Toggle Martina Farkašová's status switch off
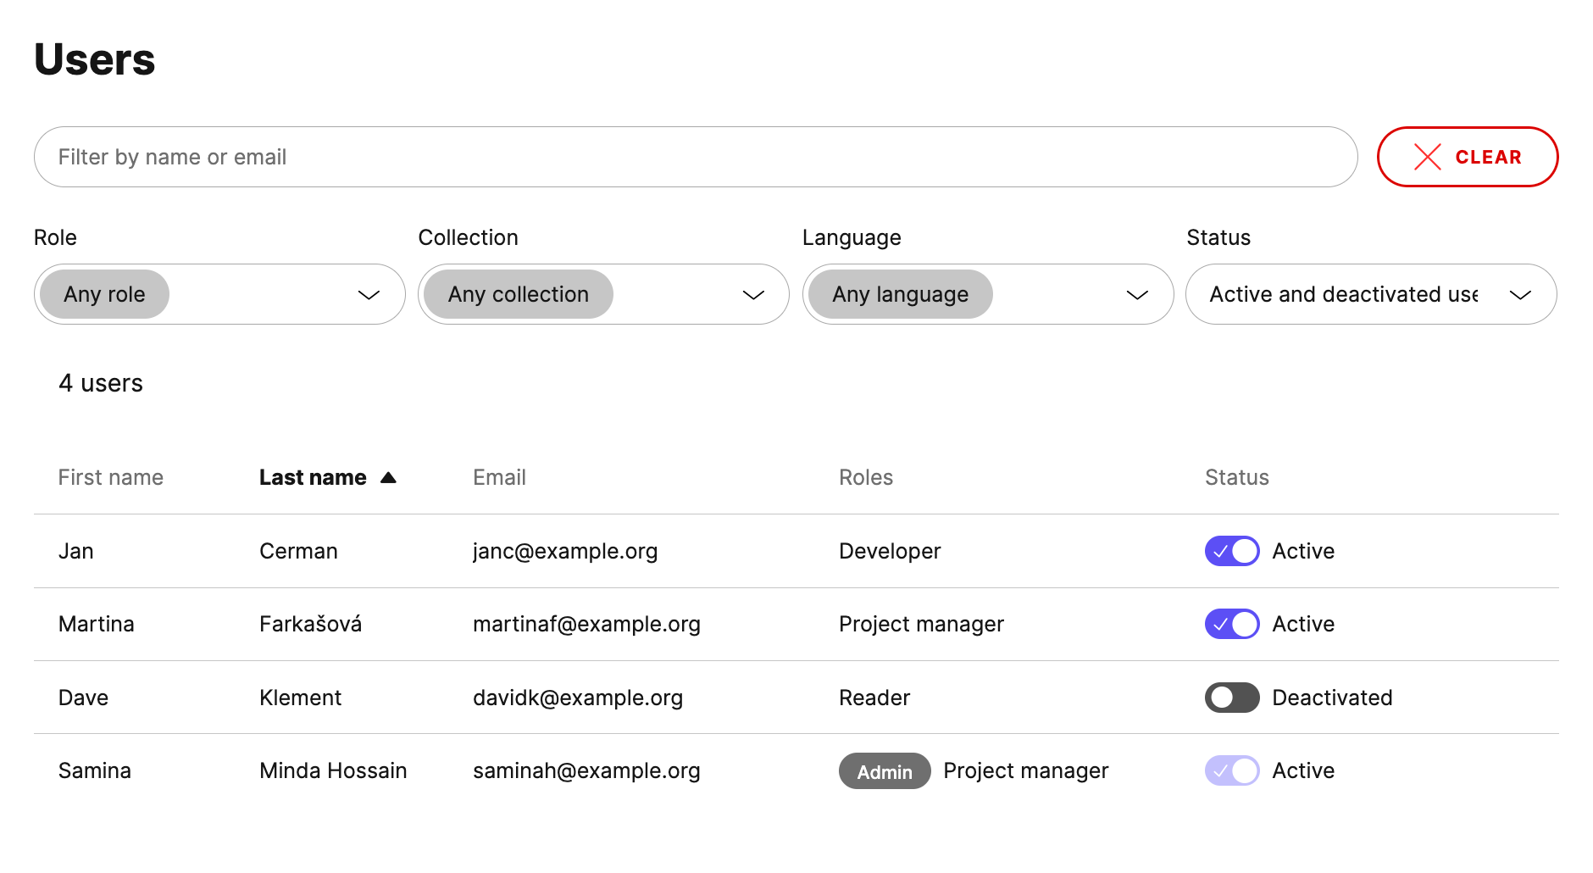Image resolution: width=1593 pixels, height=873 pixels. 1231,624
